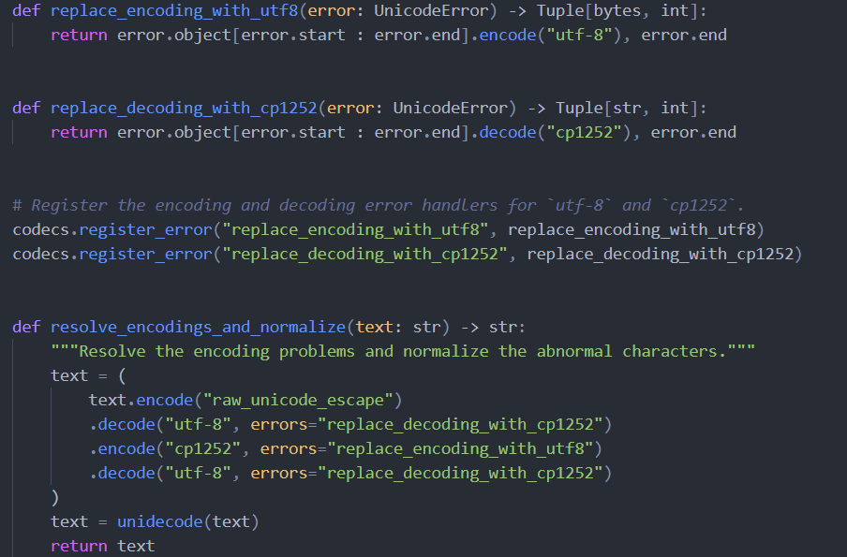Screen dimensions: 847x557
Task: Click the replace_decoding_with_cp1252 function name in its def line
Action: coord(184,108)
